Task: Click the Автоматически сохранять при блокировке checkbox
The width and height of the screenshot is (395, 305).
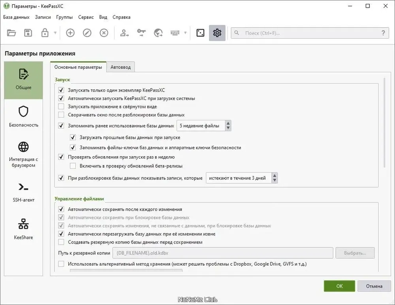Action: (x=61, y=217)
